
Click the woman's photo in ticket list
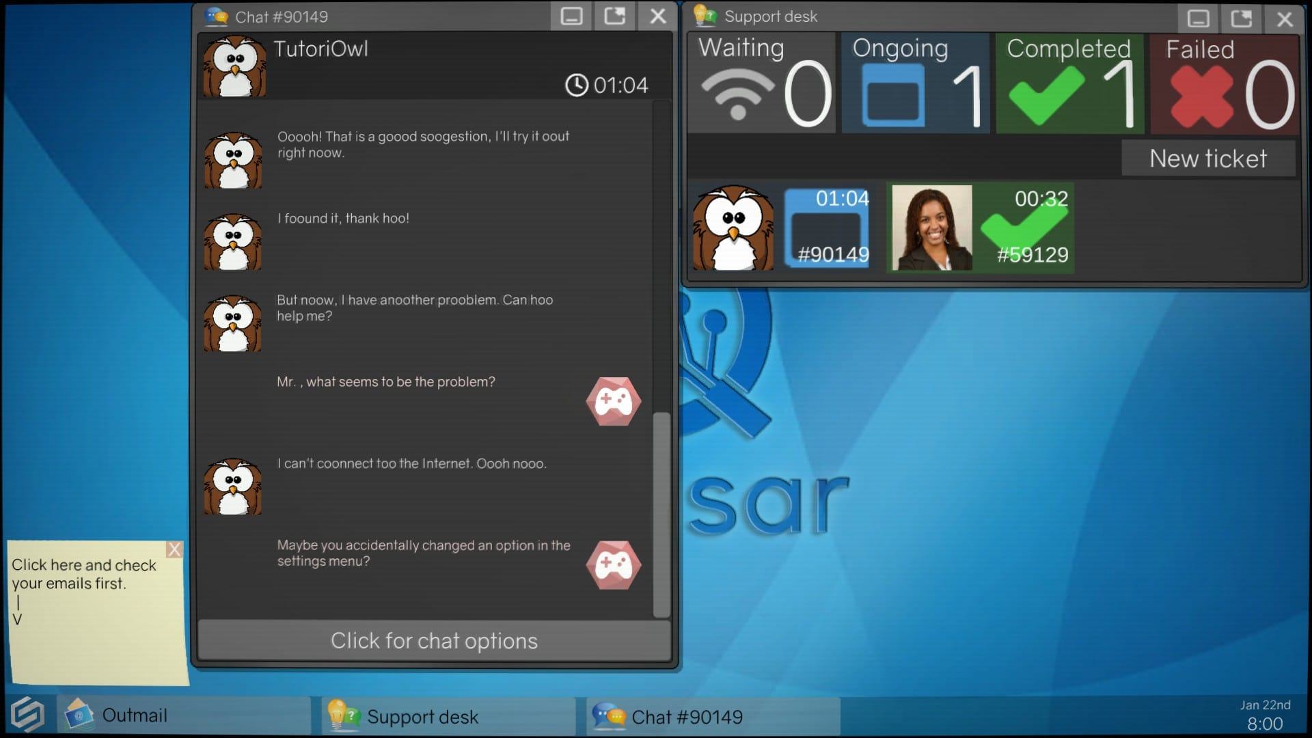932,228
